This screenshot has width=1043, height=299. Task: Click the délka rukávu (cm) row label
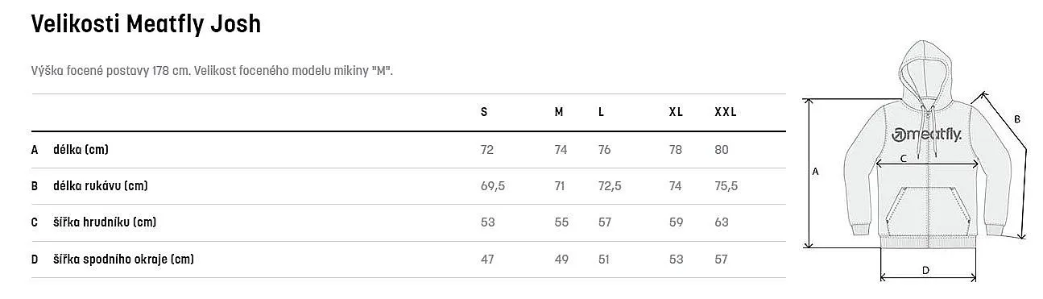(101, 186)
